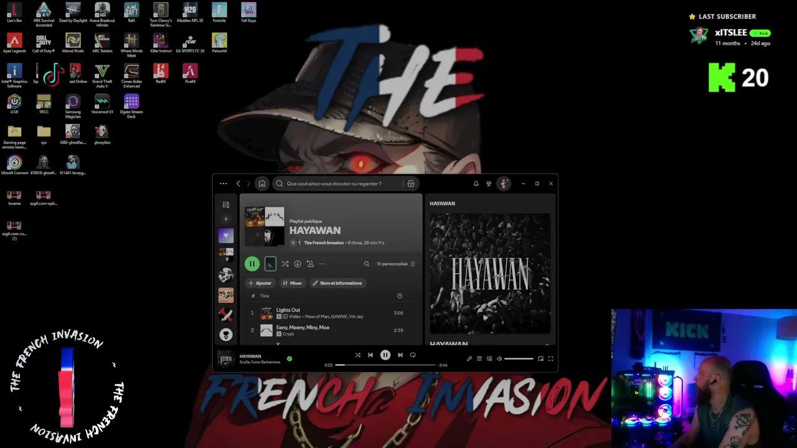
Task: Open the lyrics microphone icon
Action: point(469,358)
